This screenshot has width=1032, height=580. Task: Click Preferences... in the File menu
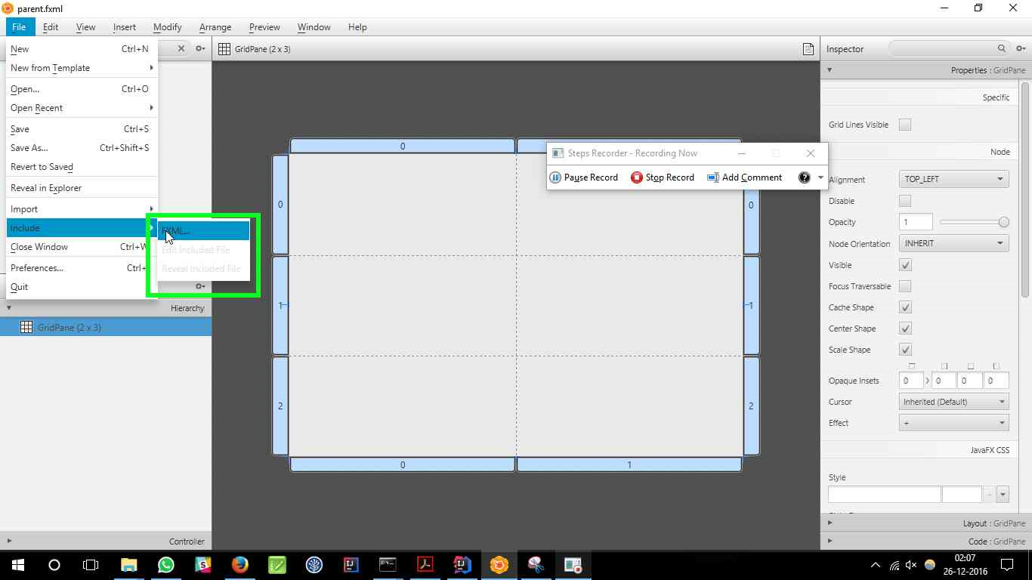pos(80,268)
